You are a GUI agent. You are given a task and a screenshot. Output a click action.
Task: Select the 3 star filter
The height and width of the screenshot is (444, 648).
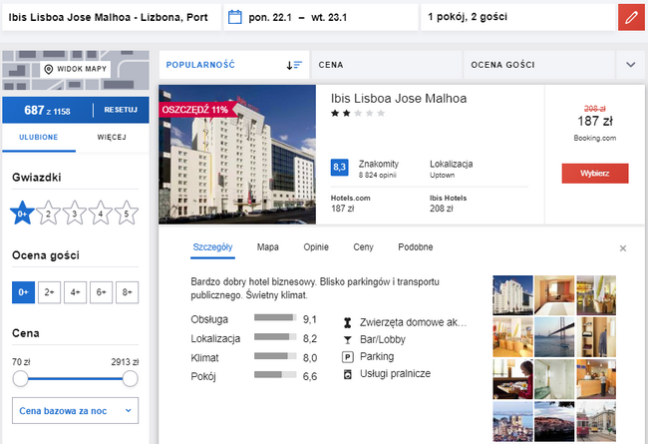[75, 214]
